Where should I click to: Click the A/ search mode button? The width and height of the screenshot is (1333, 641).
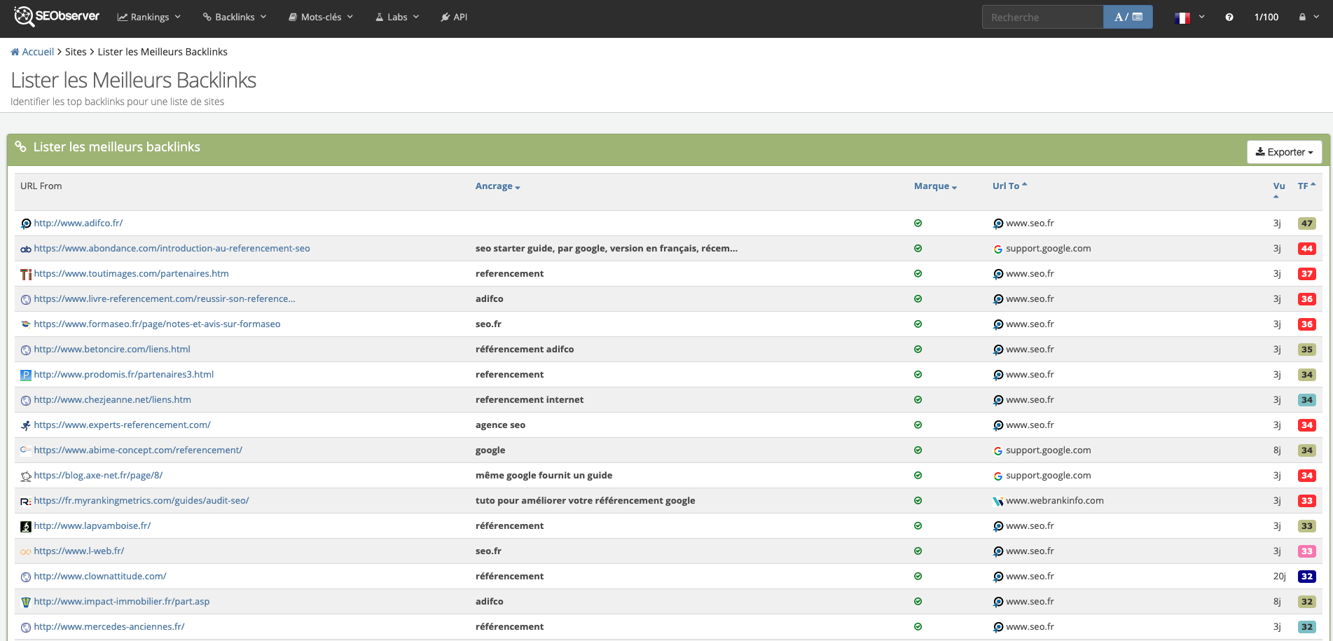pos(1128,17)
